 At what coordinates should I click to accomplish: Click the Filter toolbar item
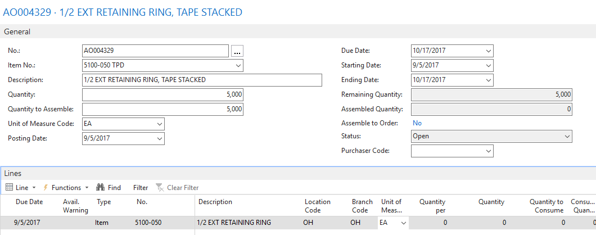(x=141, y=187)
